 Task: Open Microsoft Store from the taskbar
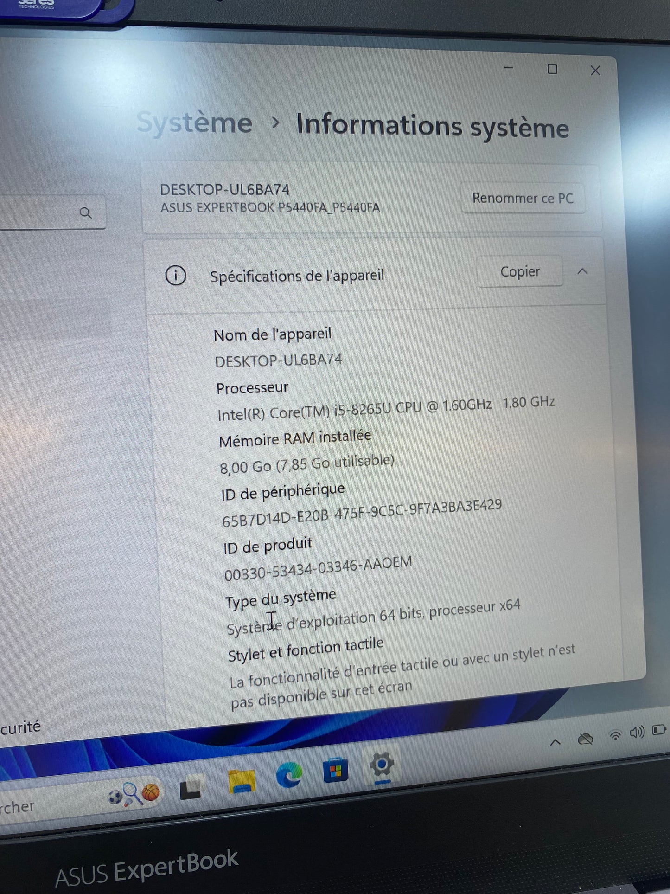pos(336,771)
